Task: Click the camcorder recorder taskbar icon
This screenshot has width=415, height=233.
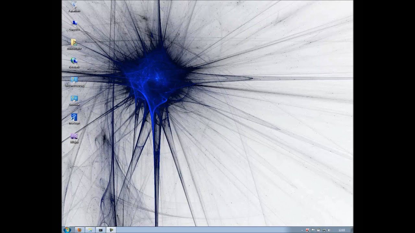Action: pyautogui.click(x=111, y=230)
